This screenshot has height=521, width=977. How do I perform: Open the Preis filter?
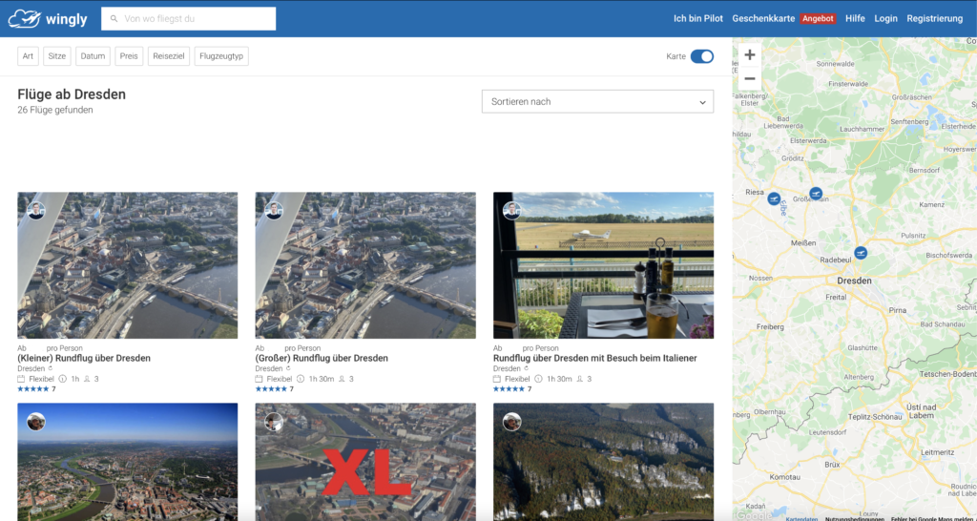(129, 56)
